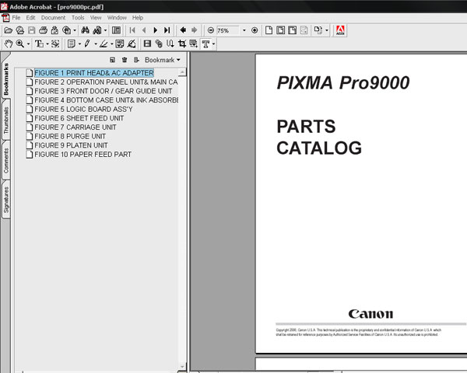This screenshot has width=467, height=373.
Task: Open the File menu
Action: coord(16,18)
